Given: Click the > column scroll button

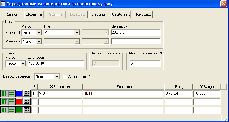Looking at the screenshot, I should coord(224,87).
